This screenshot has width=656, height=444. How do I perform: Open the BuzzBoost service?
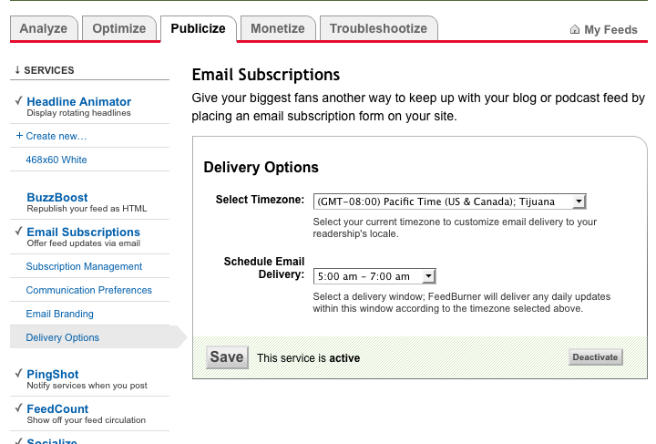pos(57,197)
